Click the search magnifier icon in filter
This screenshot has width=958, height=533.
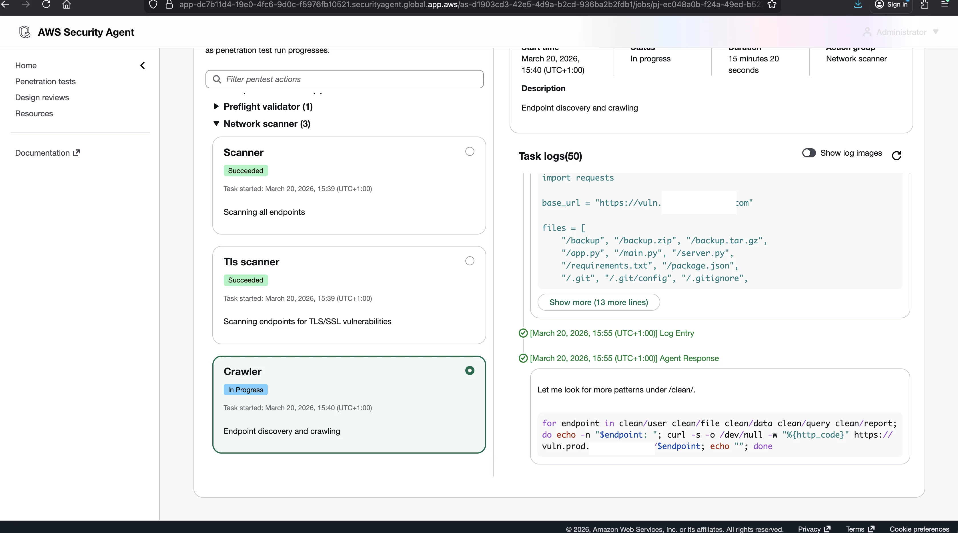click(x=217, y=79)
